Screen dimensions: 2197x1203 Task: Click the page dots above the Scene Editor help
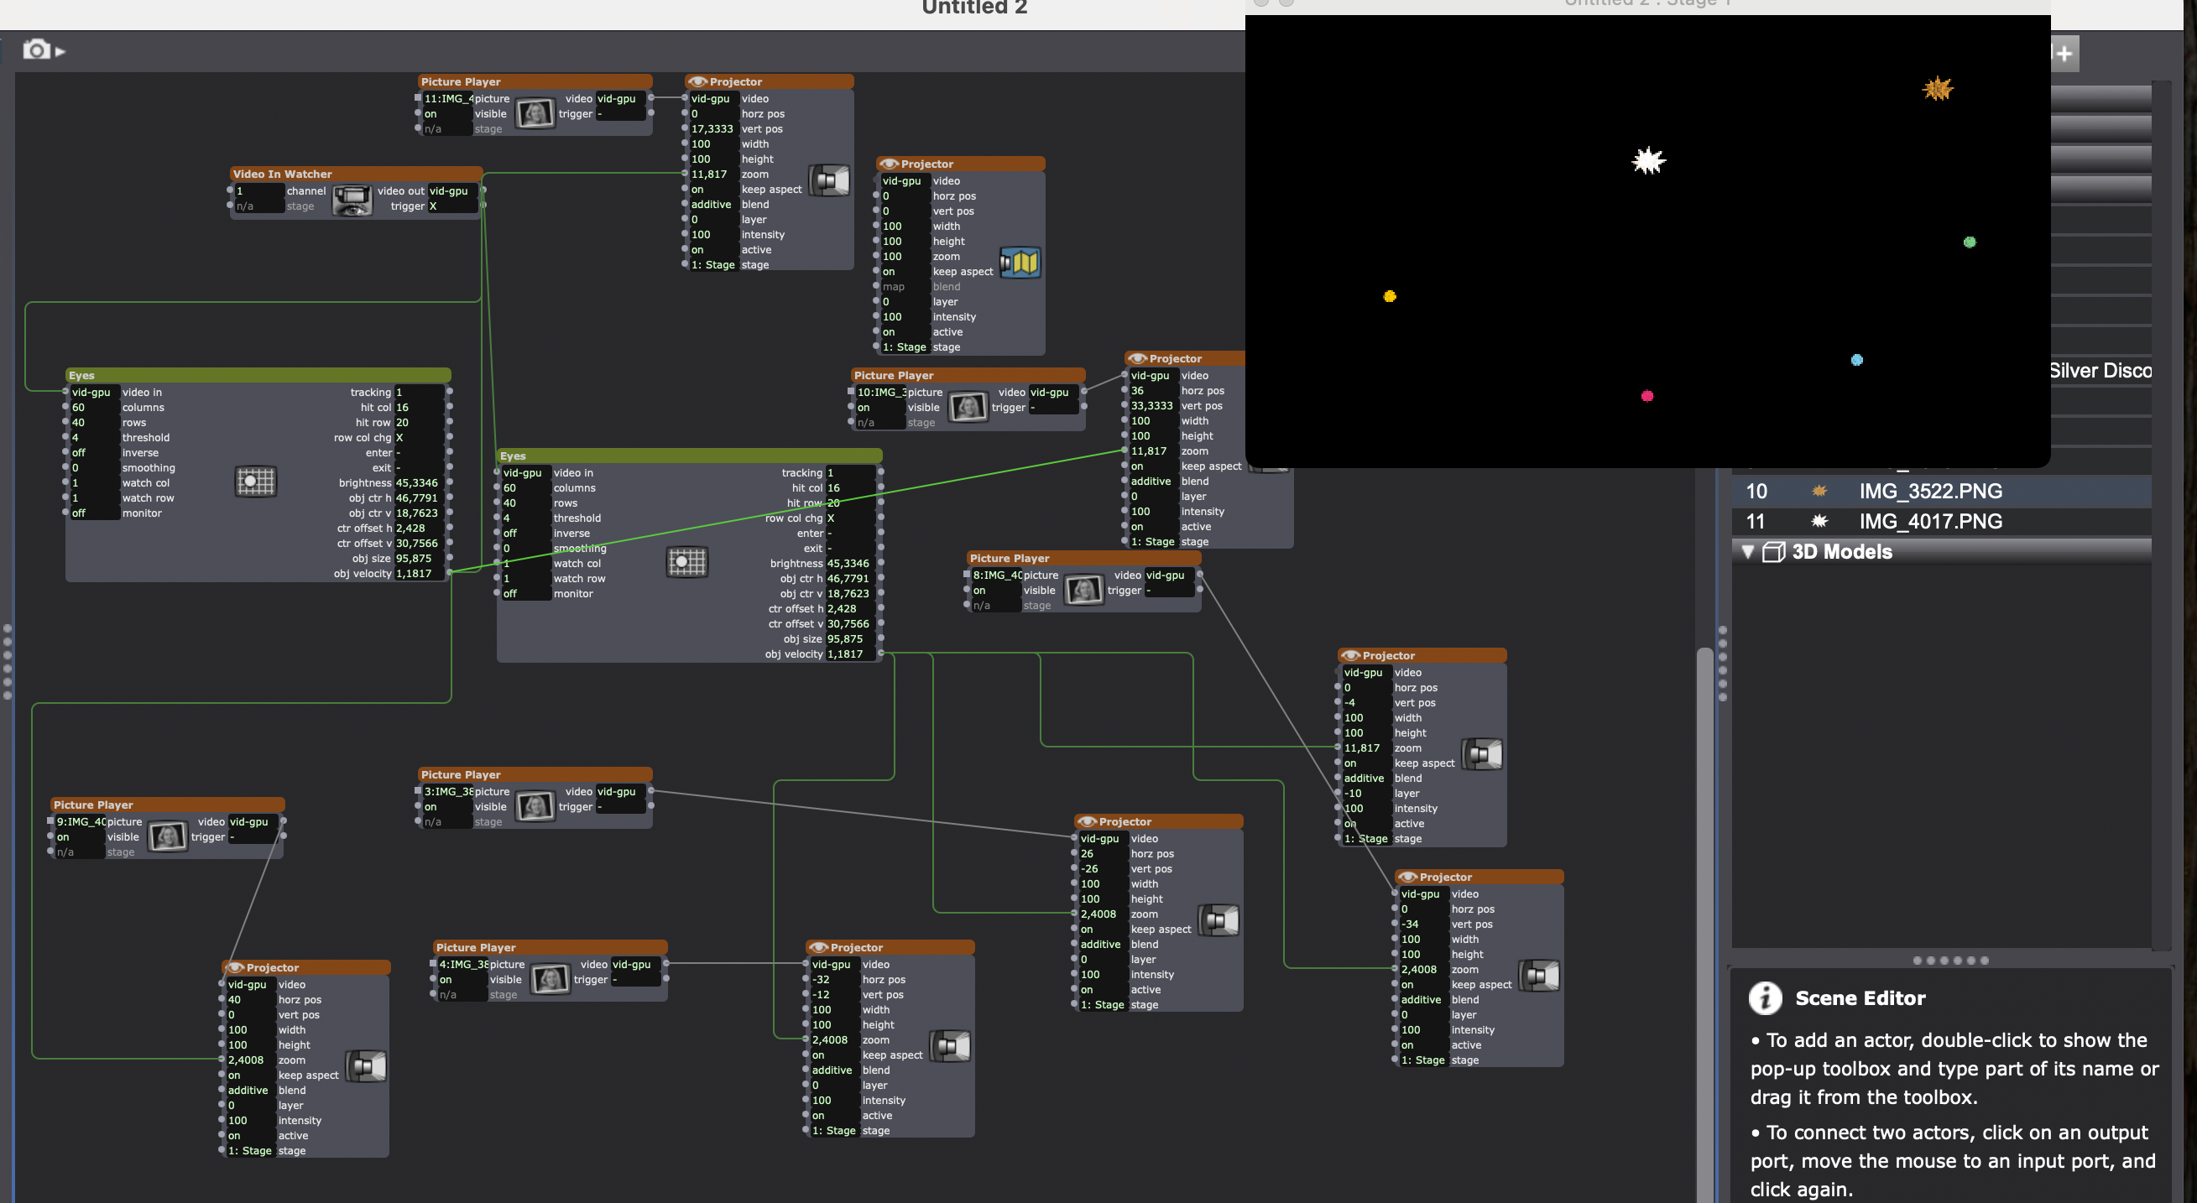pyautogui.click(x=1951, y=961)
